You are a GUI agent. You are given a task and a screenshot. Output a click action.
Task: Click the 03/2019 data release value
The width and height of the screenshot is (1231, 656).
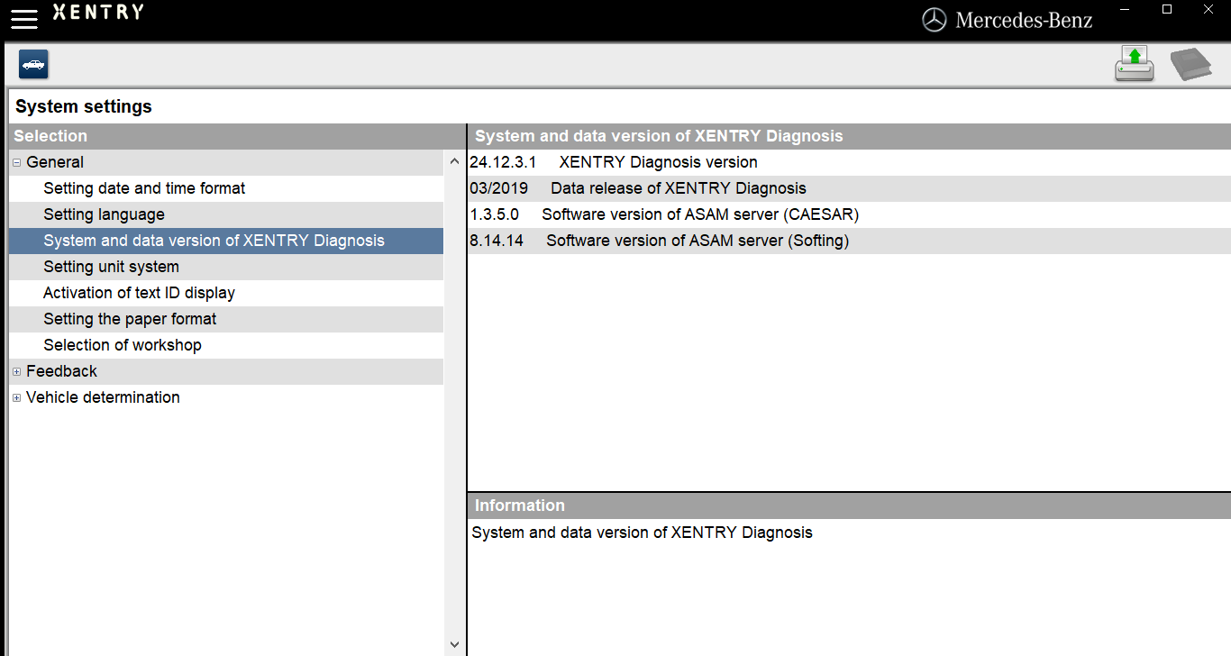(499, 188)
